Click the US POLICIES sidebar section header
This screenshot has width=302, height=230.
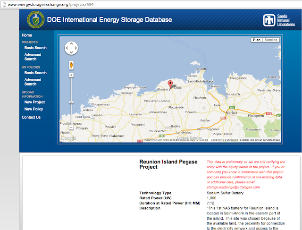coord(31,67)
